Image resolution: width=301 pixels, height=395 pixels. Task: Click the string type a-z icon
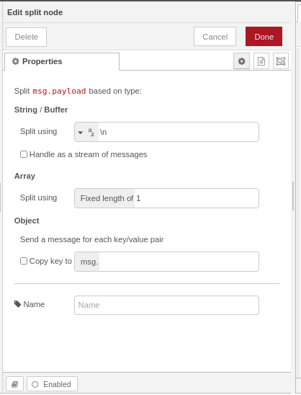(x=91, y=132)
